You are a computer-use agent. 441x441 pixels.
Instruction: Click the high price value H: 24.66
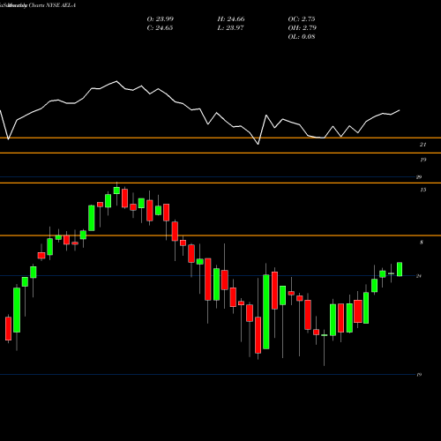[x=231, y=19]
